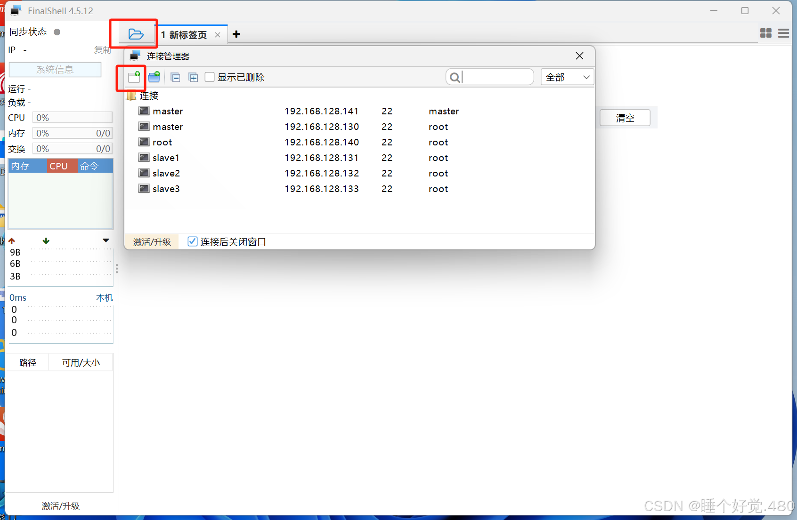Image resolution: width=797 pixels, height=520 pixels.
Task: Click the search magnifier icon
Action: [454, 77]
